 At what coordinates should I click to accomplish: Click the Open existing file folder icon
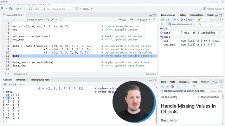[17, 9]
